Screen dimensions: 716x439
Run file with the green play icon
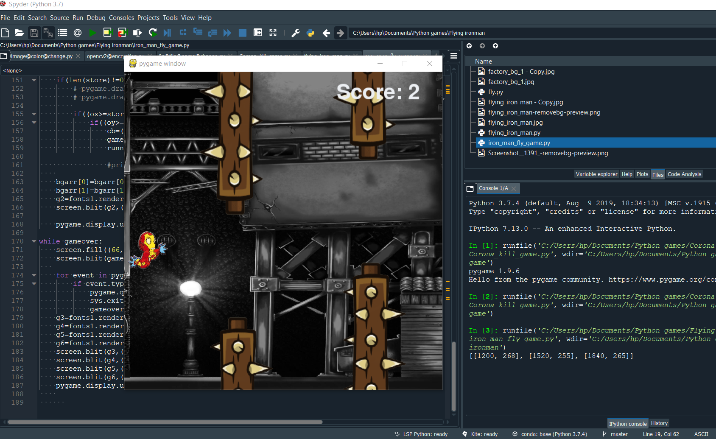pyautogui.click(x=92, y=33)
